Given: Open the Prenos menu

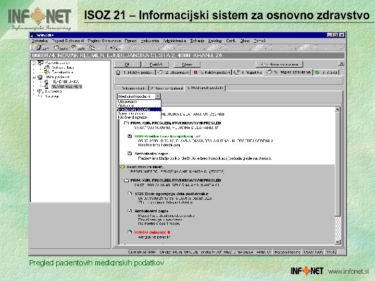Looking at the screenshot, I should point(131,41).
